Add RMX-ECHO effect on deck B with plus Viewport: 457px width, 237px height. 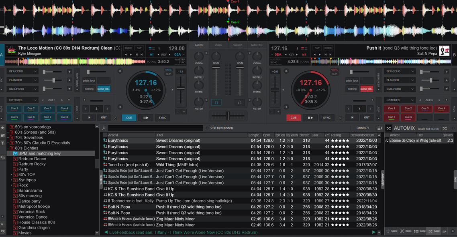click(447, 89)
